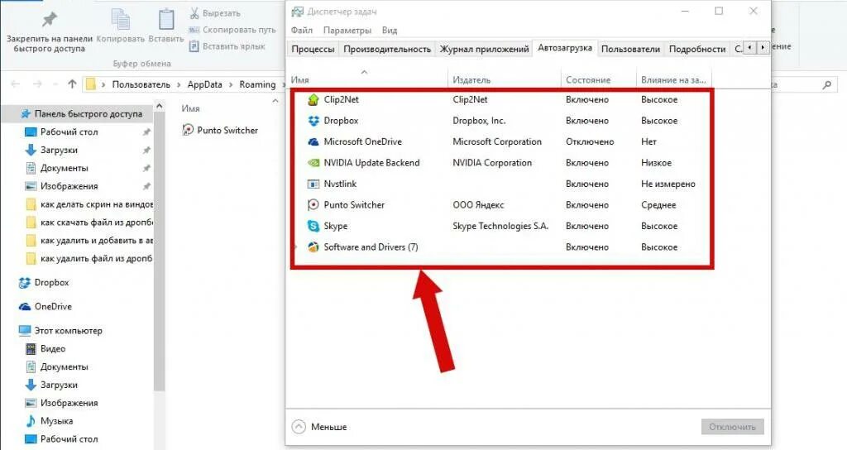The width and height of the screenshot is (847, 450).
Task: Click the chevron after Пользователь in address bar
Action: [x=179, y=85]
